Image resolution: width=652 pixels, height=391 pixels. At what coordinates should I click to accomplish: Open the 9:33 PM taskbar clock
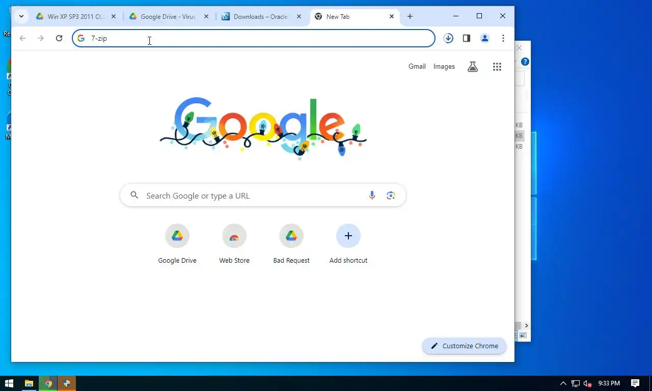pyautogui.click(x=609, y=383)
